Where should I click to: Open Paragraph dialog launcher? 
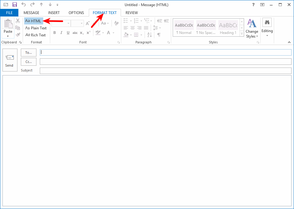coord(168,42)
